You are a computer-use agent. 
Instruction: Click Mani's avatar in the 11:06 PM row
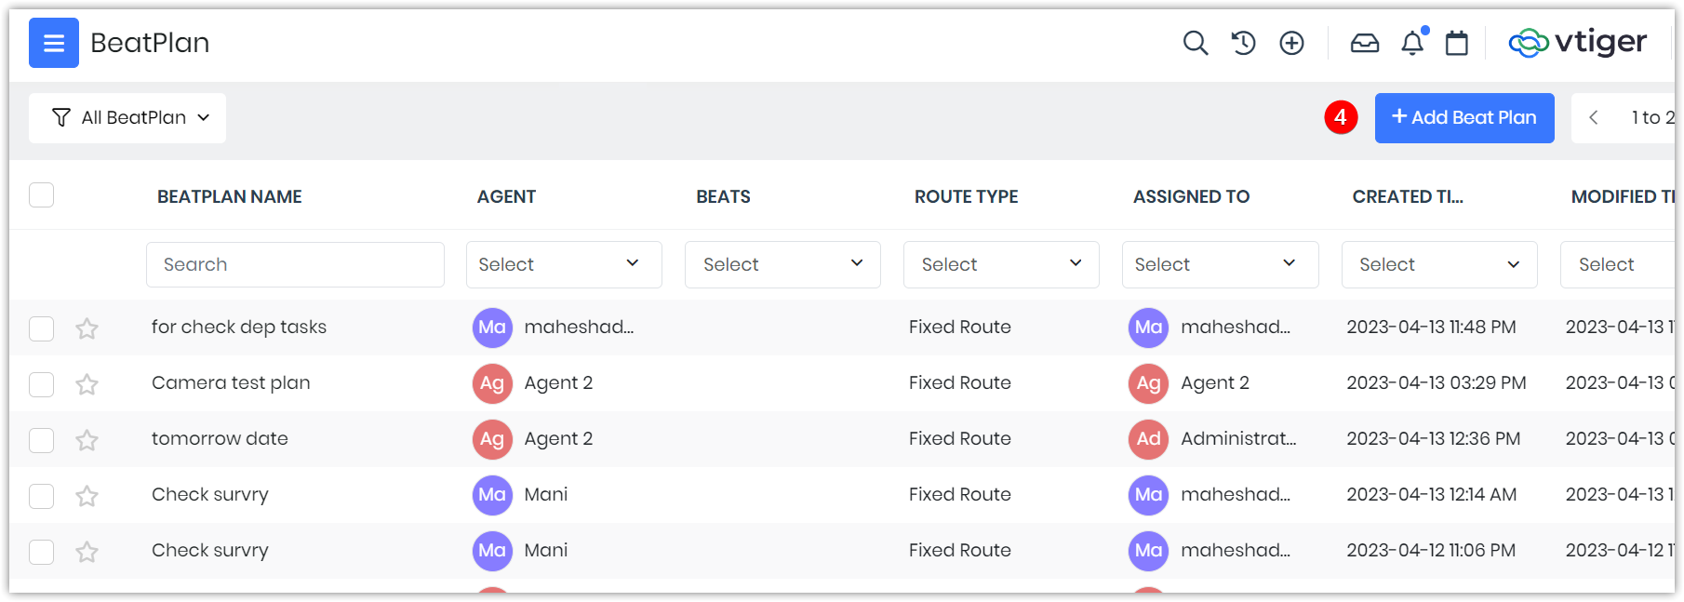click(492, 551)
